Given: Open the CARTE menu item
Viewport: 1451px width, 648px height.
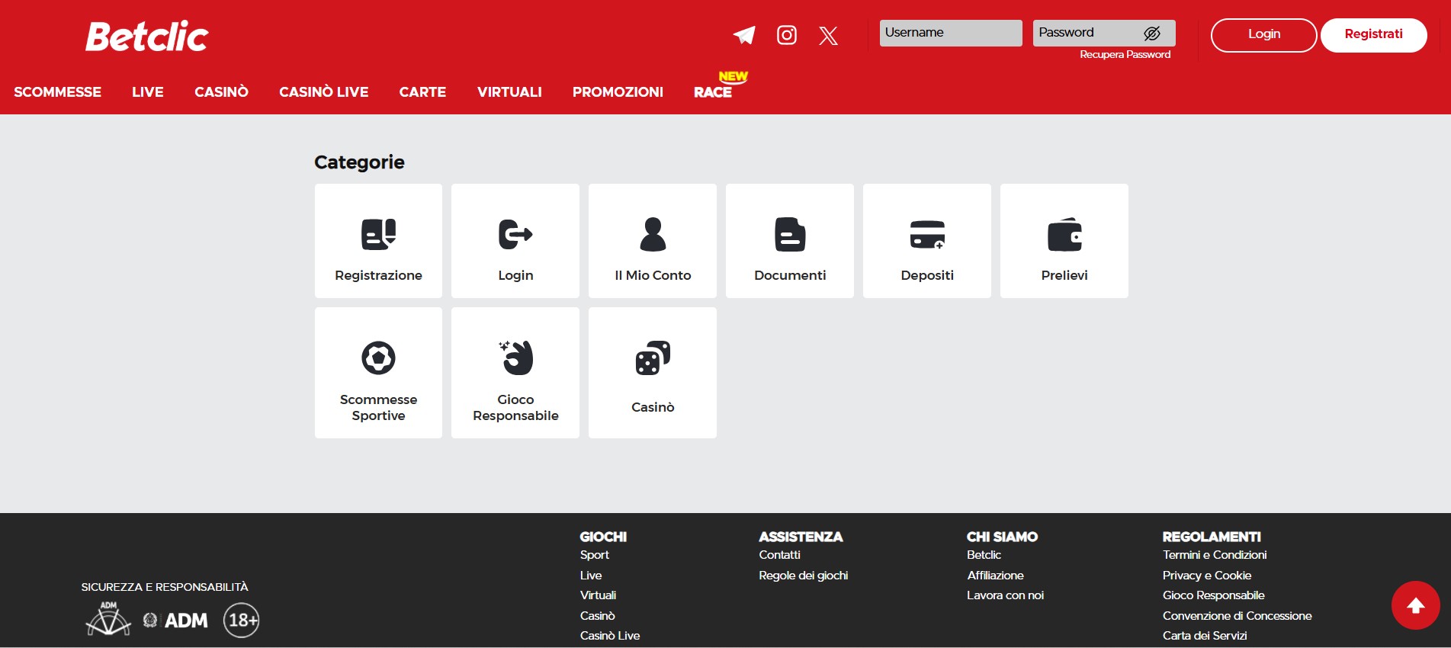Looking at the screenshot, I should pos(422,91).
